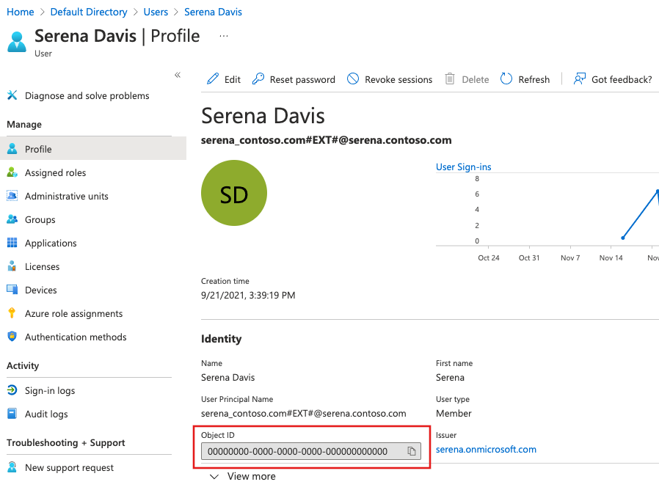Image resolution: width=659 pixels, height=490 pixels.
Task: Open the Licenses section
Action: coord(41,266)
